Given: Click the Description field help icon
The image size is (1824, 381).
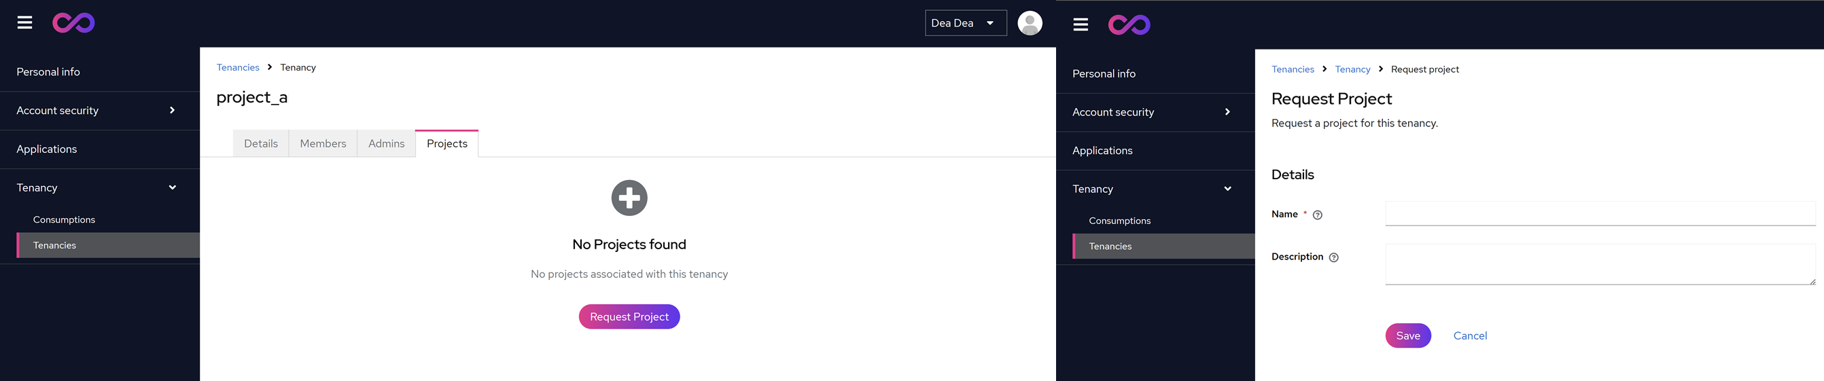Looking at the screenshot, I should [x=1333, y=258].
